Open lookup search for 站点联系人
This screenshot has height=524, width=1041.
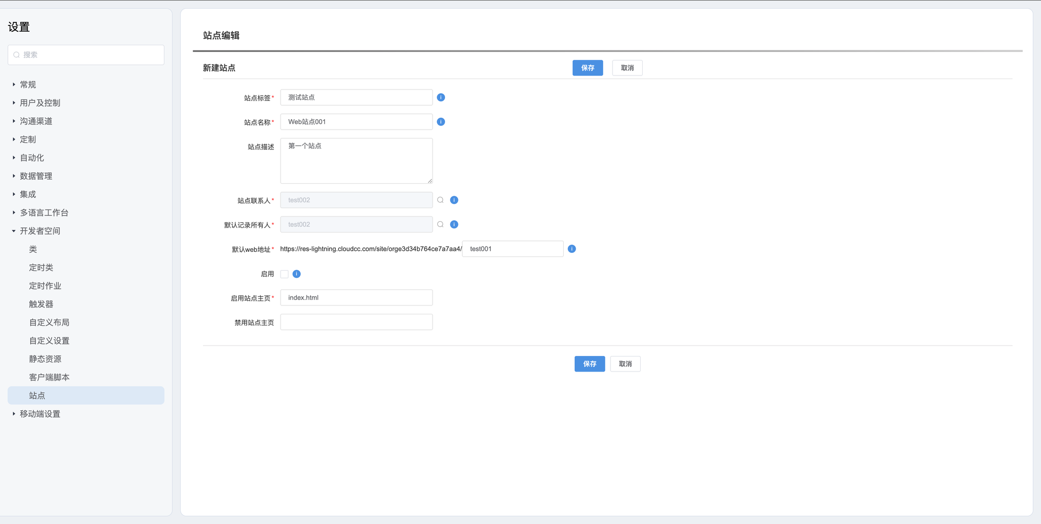(x=440, y=200)
